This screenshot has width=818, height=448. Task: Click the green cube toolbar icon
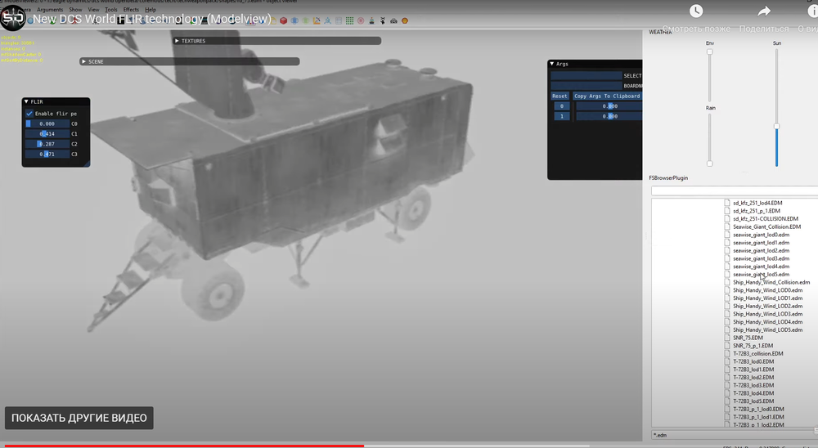[305, 21]
